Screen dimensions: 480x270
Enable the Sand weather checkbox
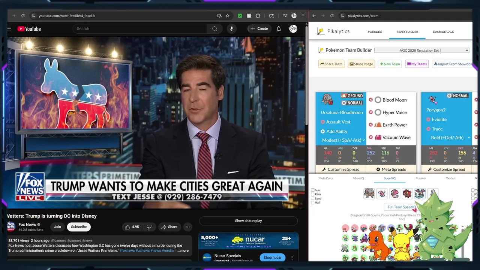point(312,198)
